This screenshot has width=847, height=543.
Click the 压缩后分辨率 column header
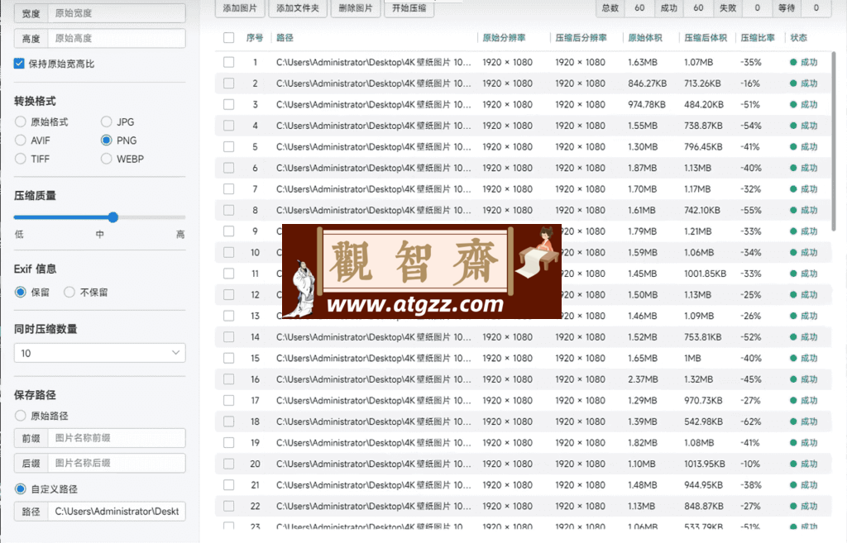(x=581, y=38)
